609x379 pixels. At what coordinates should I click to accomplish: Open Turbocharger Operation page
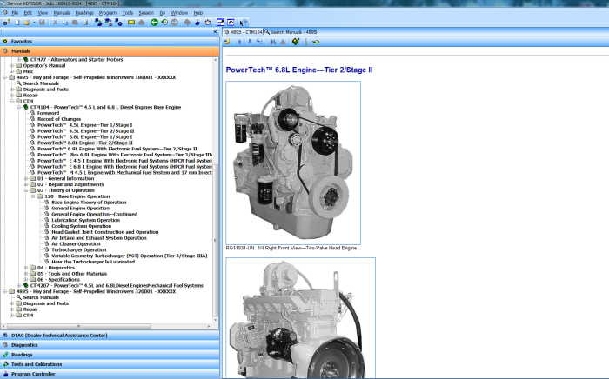[79, 249]
